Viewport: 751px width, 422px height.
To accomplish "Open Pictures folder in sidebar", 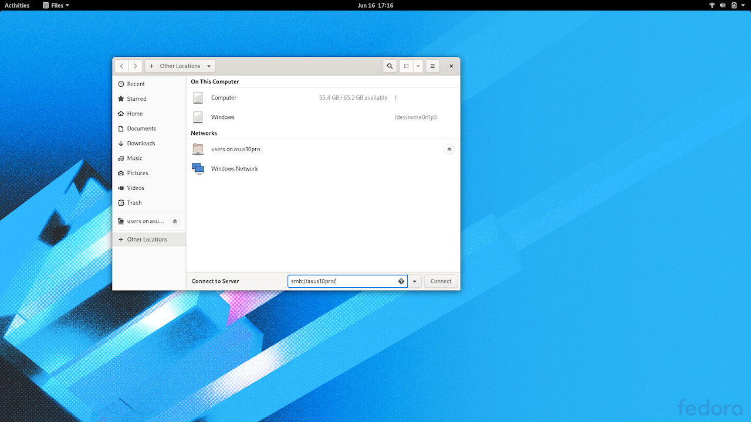I will click(x=149, y=173).
